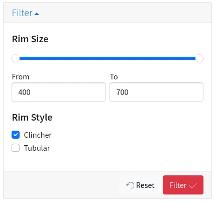
Task: Click the To label above the input
Action: coord(114,77)
